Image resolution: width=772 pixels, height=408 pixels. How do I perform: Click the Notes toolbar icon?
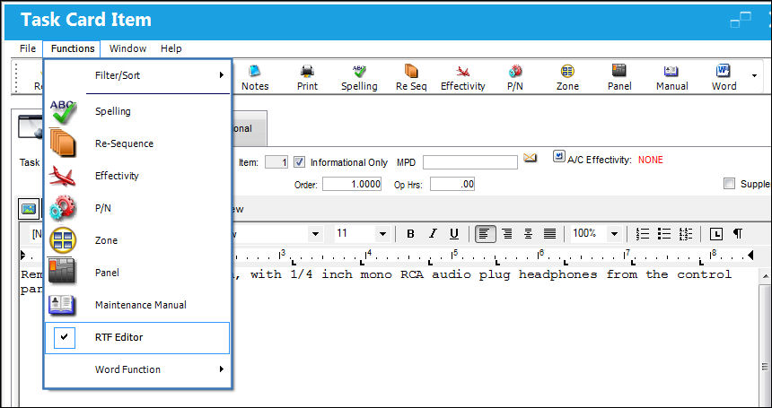click(255, 71)
